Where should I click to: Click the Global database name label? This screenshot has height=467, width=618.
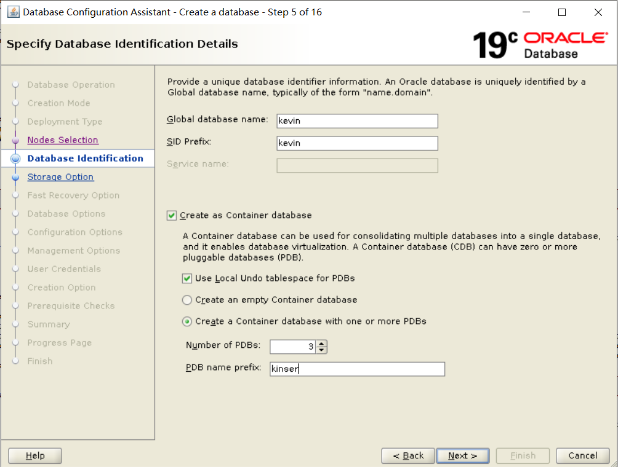click(x=217, y=119)
